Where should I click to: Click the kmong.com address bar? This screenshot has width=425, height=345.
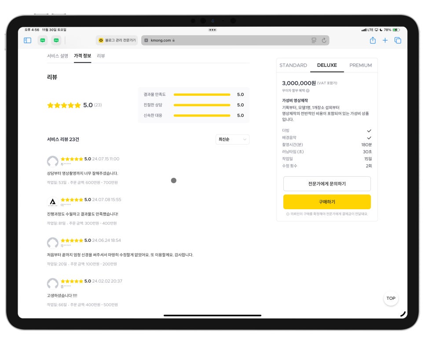coord(235,40)
